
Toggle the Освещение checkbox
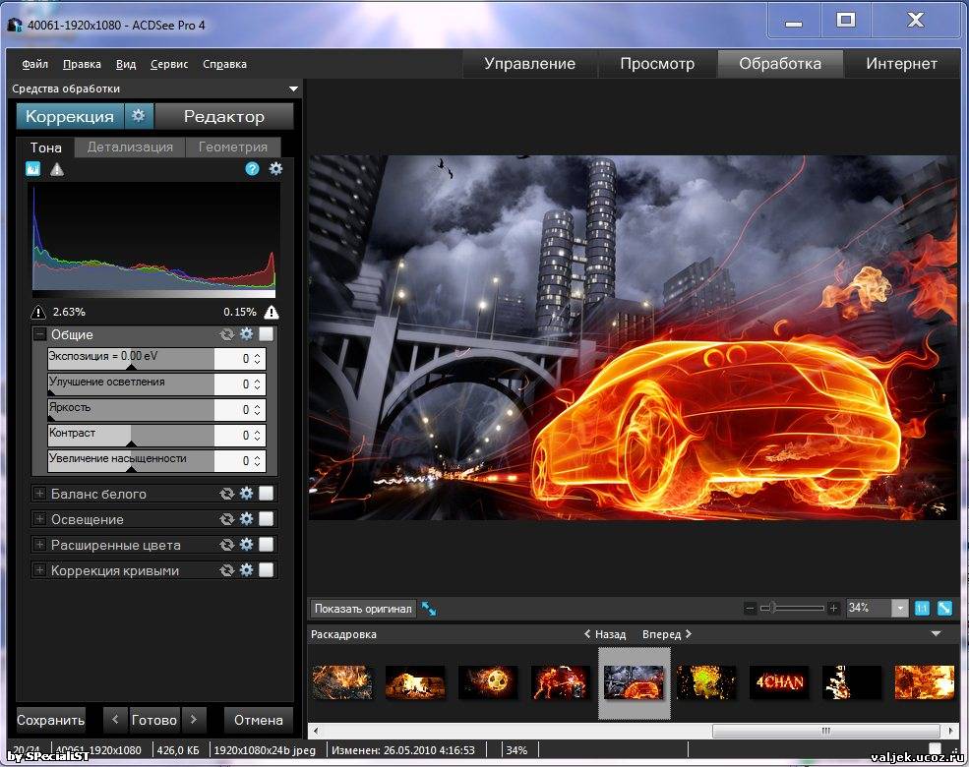[266, 519]
